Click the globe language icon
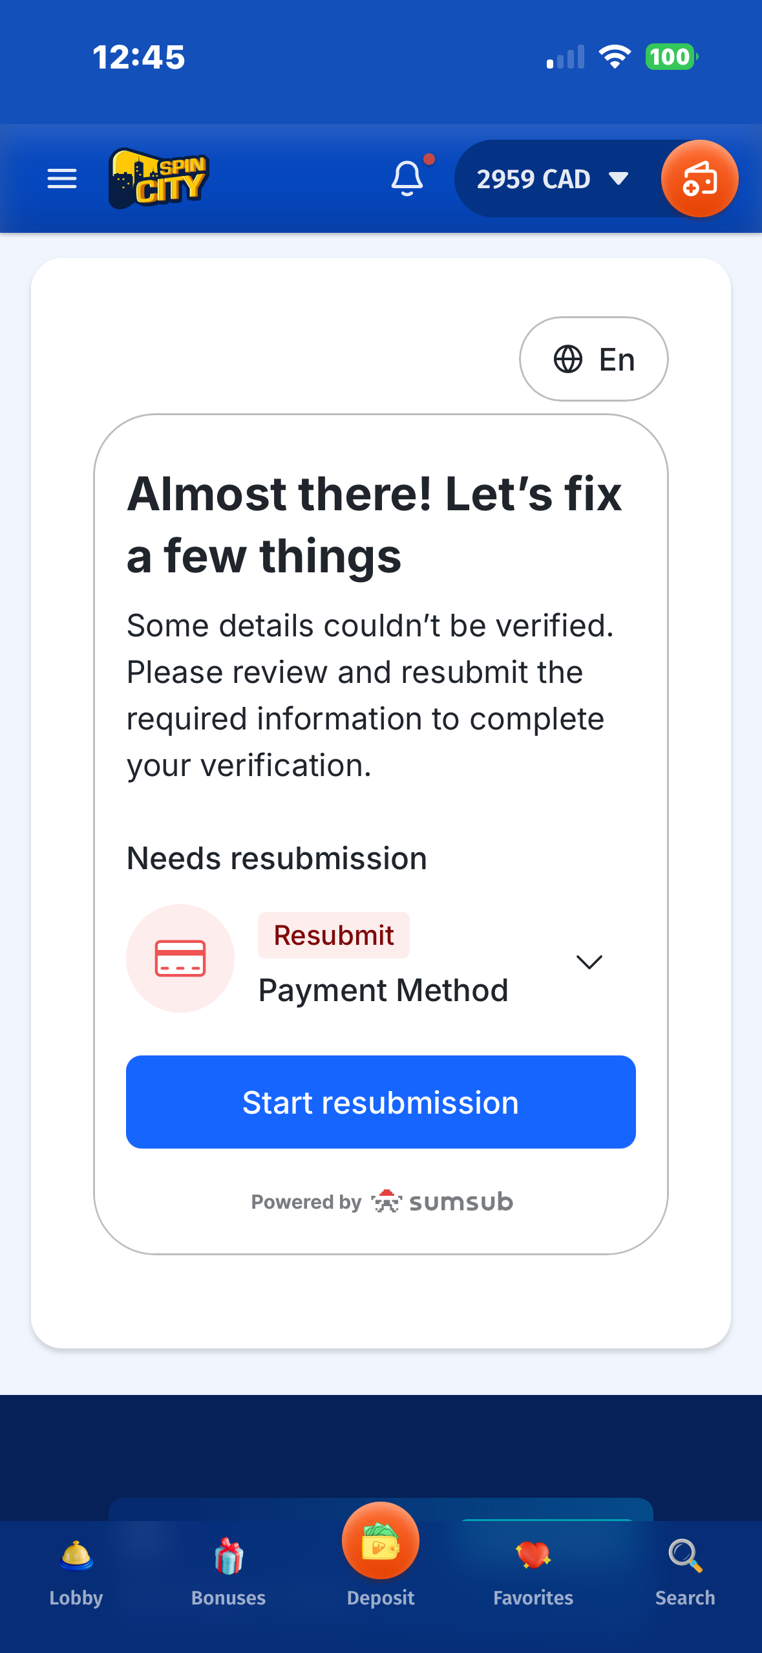 (x=568, y=360)
